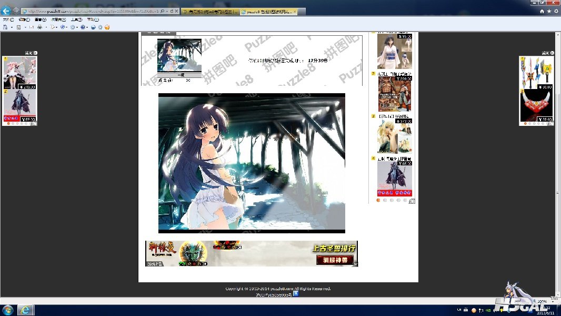The height and width of the screenshot is (316, 561).
Task: Click the corner icon of the left floating ad
Action: [34, 123]
